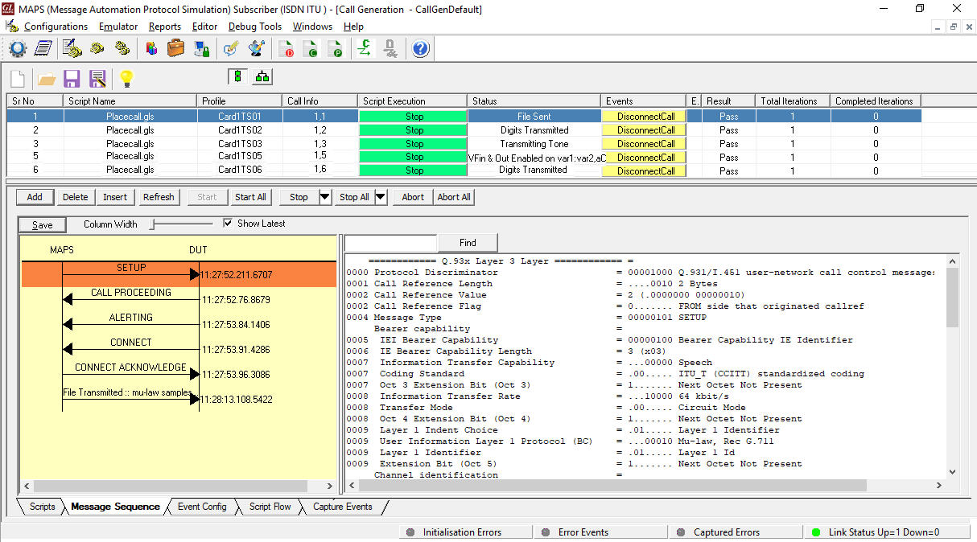Click the floppy disk with pencil save-as icon
Screen dimensions: 977x542
point(98,79)
